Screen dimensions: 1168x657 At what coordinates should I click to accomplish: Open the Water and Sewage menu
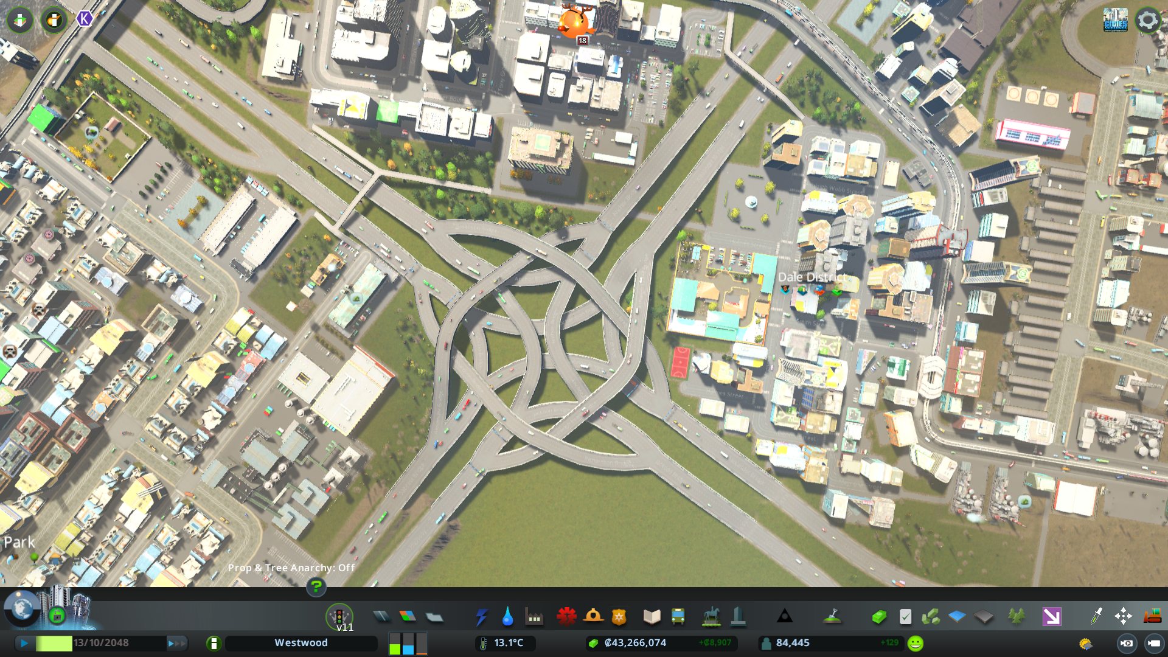tap(507, 617)
